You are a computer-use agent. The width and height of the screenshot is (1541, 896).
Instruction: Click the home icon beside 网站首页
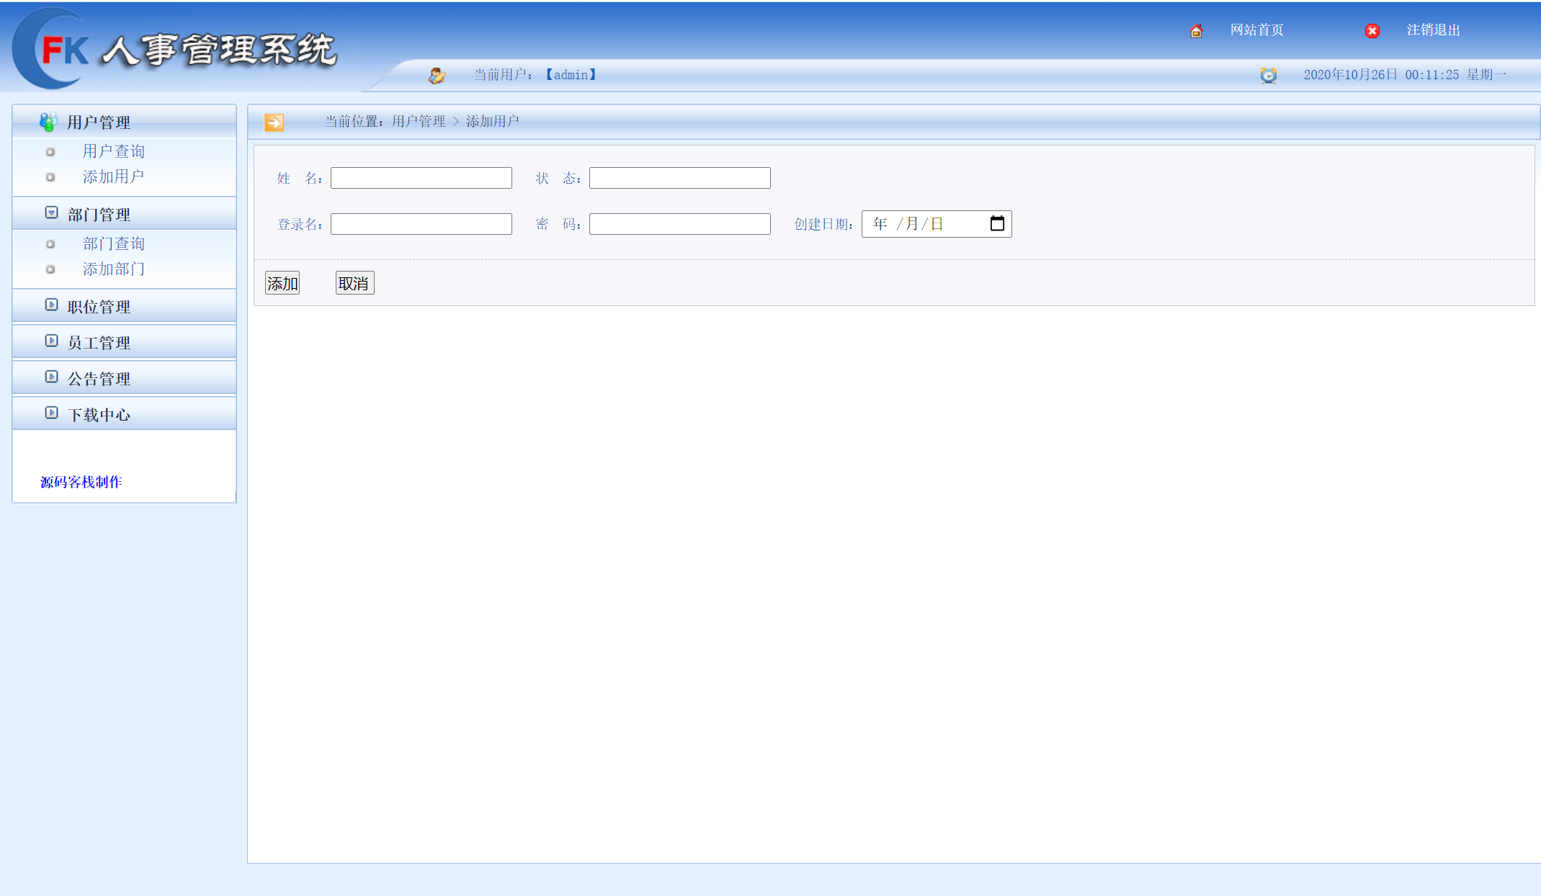pyautogui.click(x=1196, y=31)
